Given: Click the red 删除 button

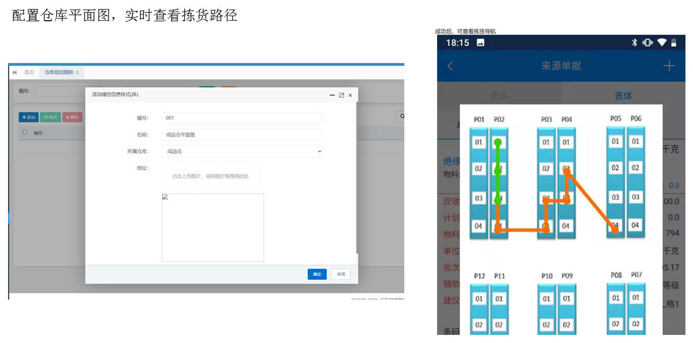Looking at the screenshot, I should (x=72, y=117).
